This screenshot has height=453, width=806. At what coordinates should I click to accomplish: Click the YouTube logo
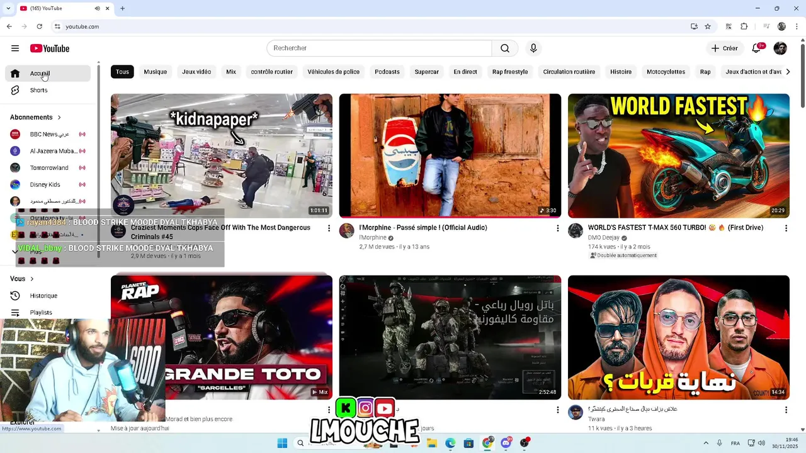(x=50, y=48)
